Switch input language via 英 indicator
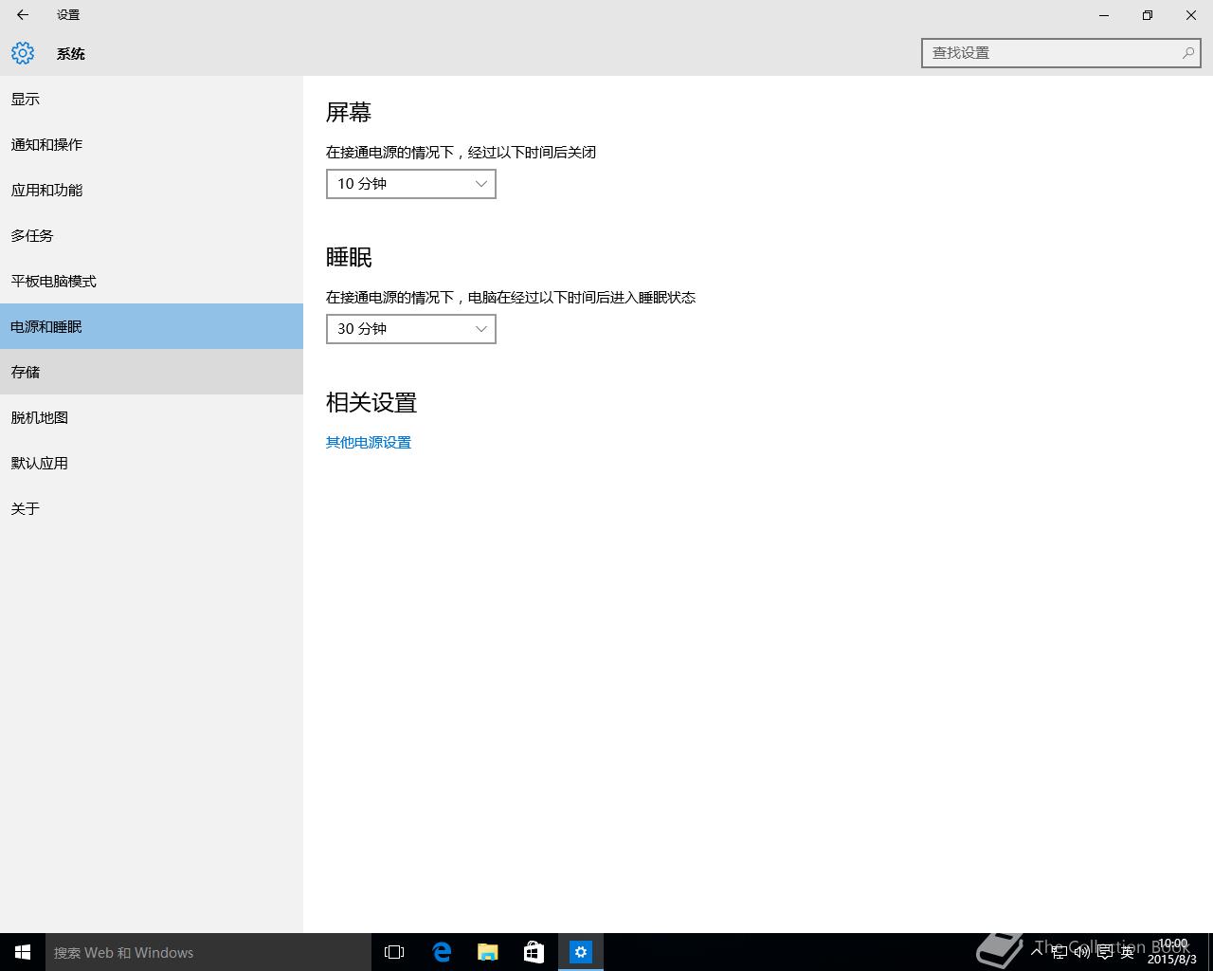This screenshot has height=971, width=1213. tap(1128, 952)
